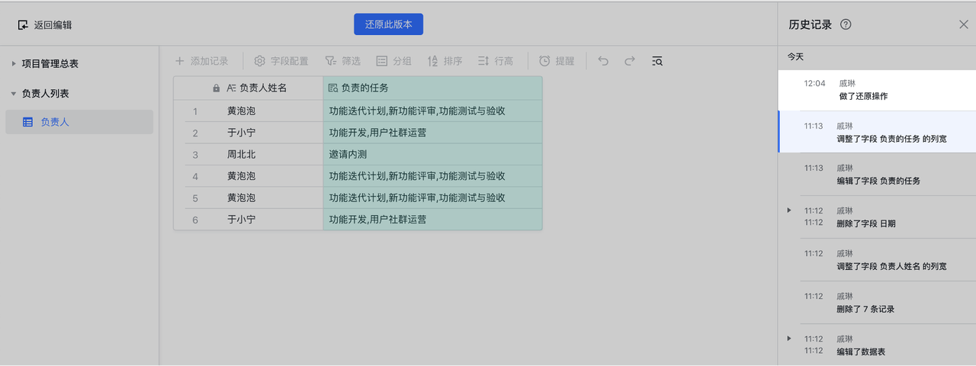This screenshot has width=976, height=366.
Task: Select the 负责人 table in sidebar
Action: tap(55, 122)
